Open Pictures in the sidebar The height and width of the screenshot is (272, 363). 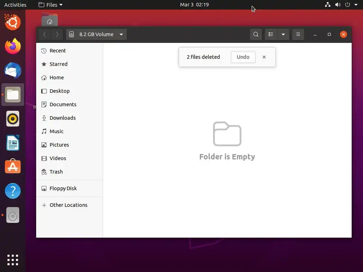[69, 144]
